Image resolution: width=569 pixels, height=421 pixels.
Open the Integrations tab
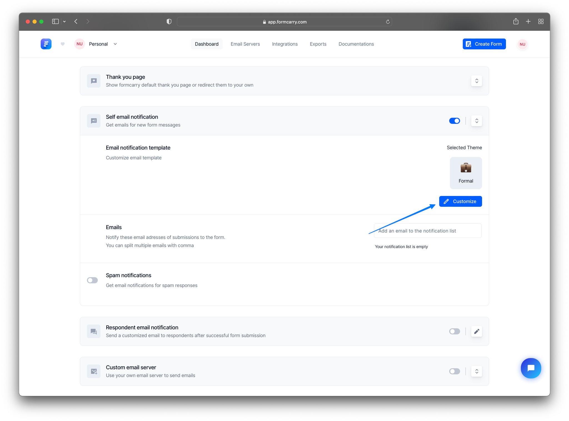pos(285,44)
